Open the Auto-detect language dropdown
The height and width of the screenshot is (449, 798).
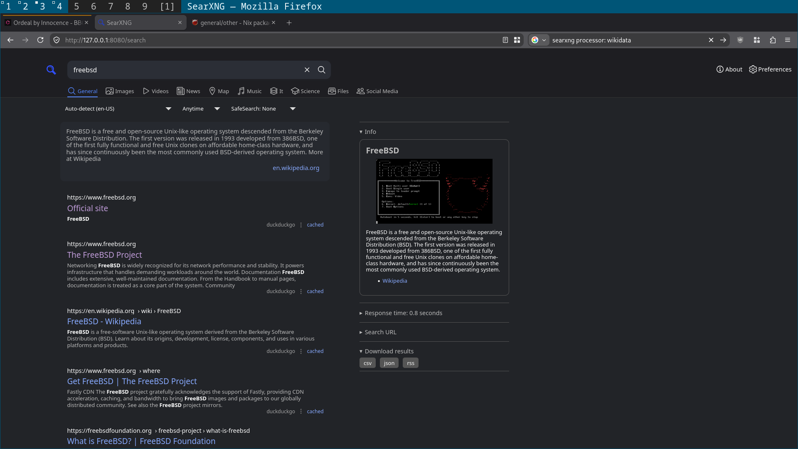[118, 109]
